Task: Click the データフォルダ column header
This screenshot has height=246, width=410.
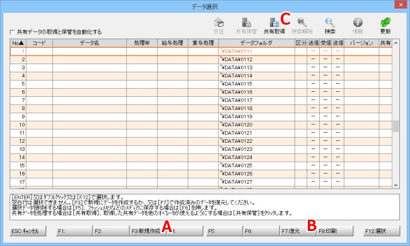Action: [x=257, y=43]
